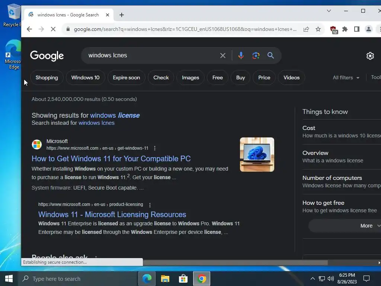Open site security lock icon
Image resolution: width=381 pixels, height=286 pixels.
pyautogui.click(x=68, y=29)
